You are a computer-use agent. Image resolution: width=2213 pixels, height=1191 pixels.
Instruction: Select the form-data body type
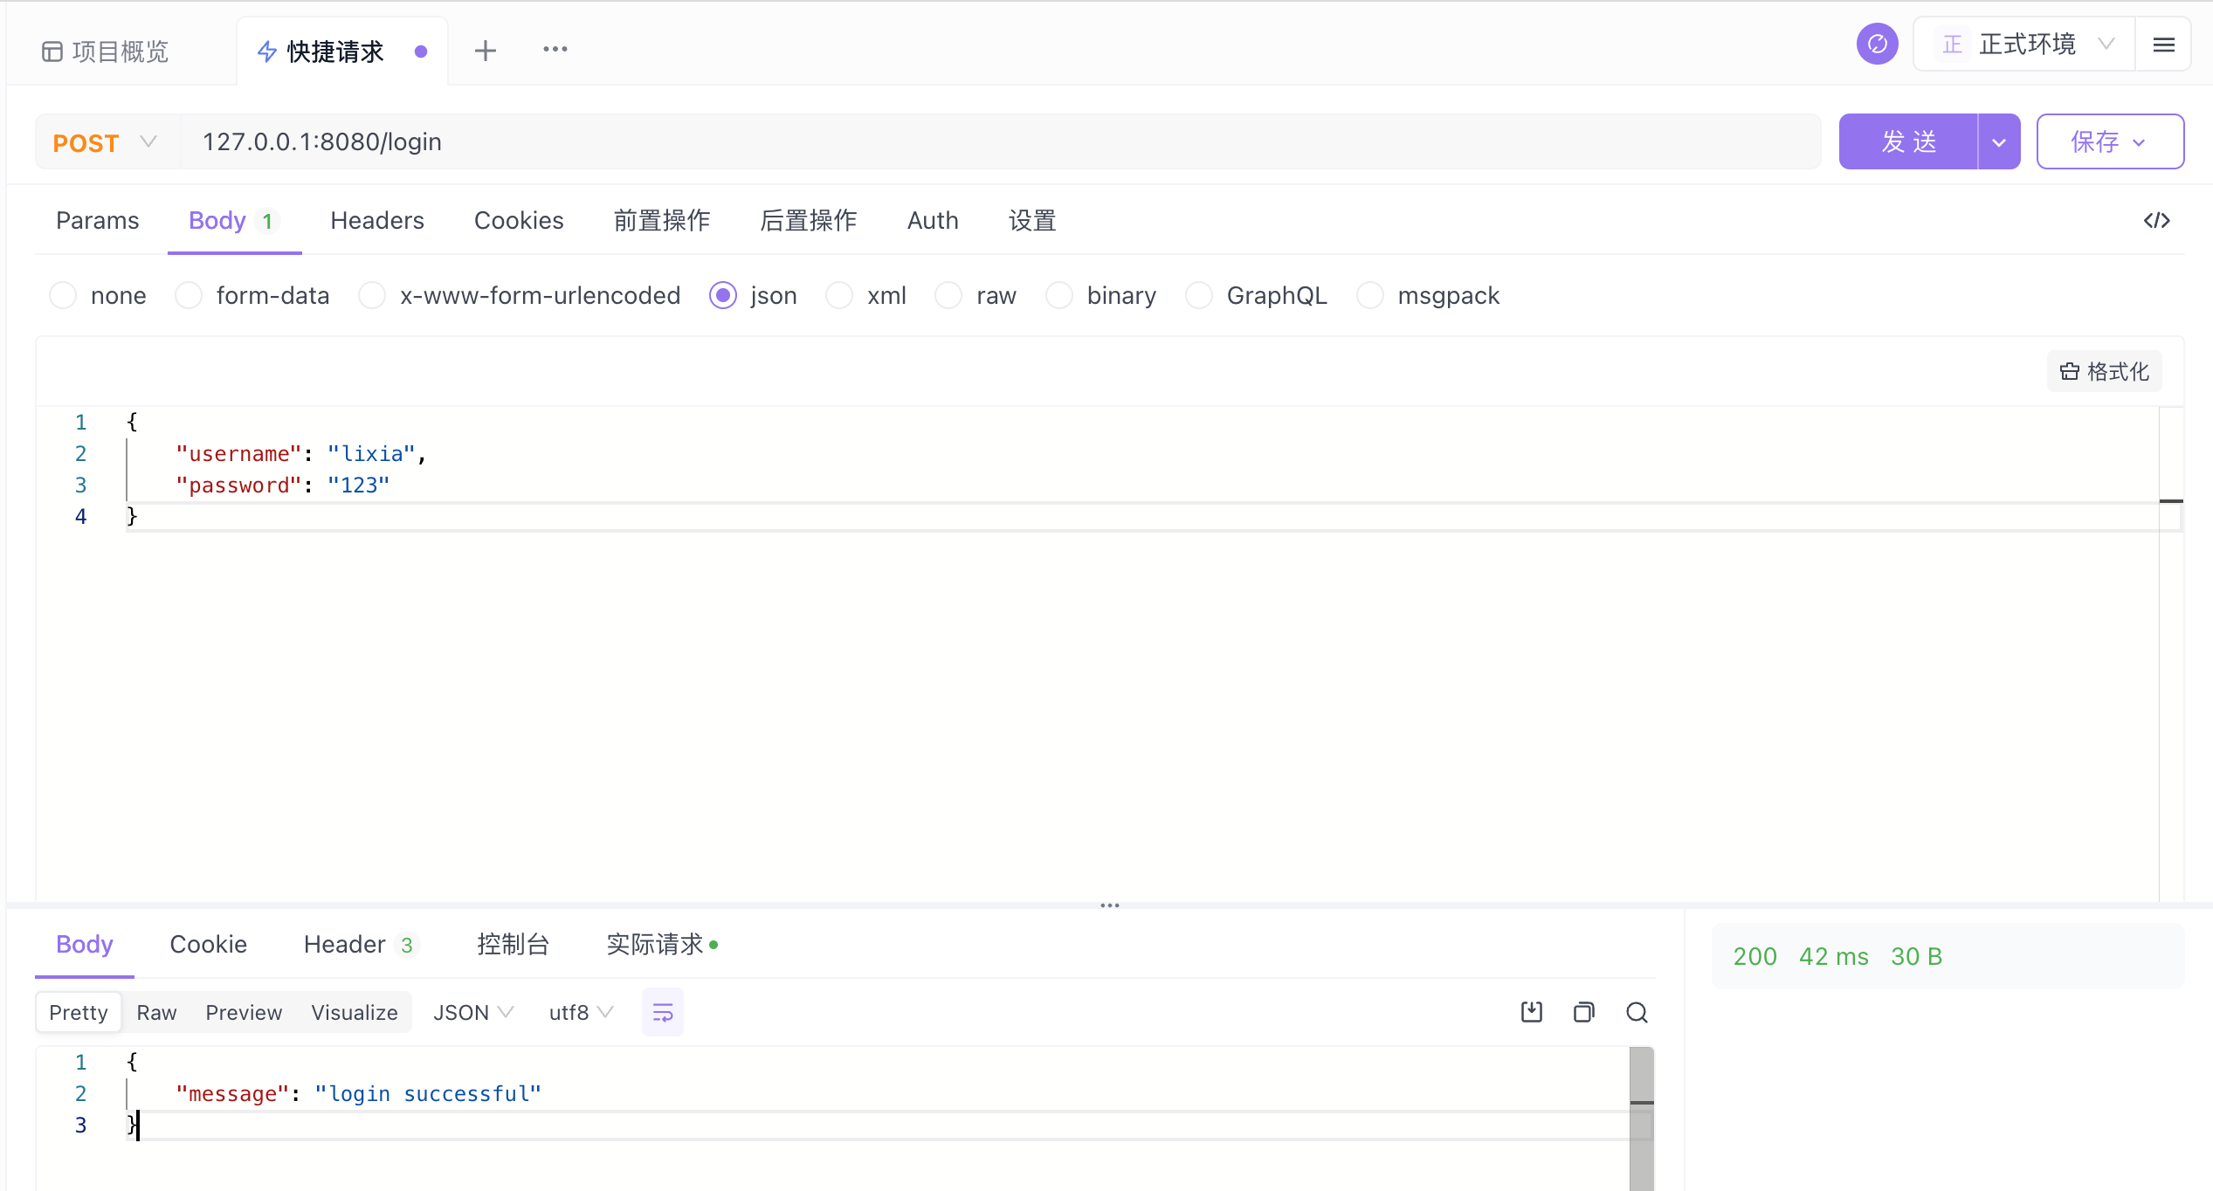pyautogui.click(x=189, y=296)
